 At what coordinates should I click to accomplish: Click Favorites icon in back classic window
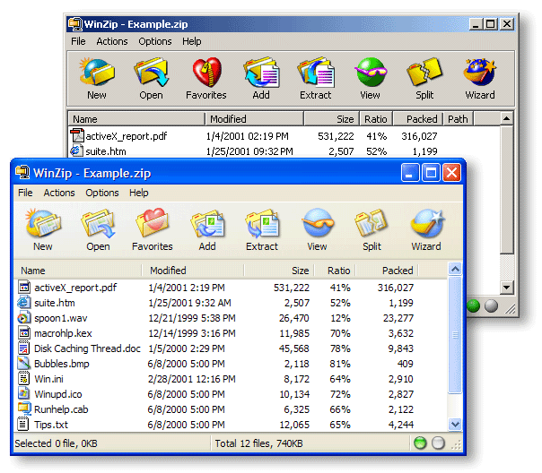(206, 72)
